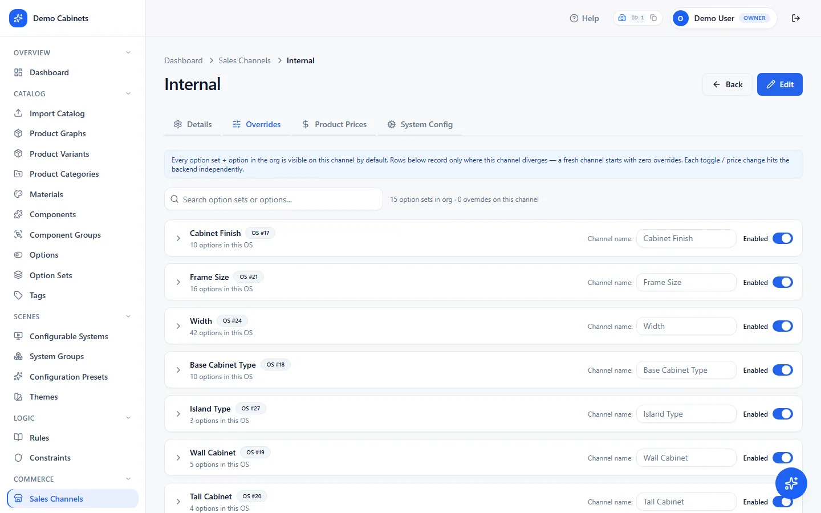Turn off the Width option set

782,326
